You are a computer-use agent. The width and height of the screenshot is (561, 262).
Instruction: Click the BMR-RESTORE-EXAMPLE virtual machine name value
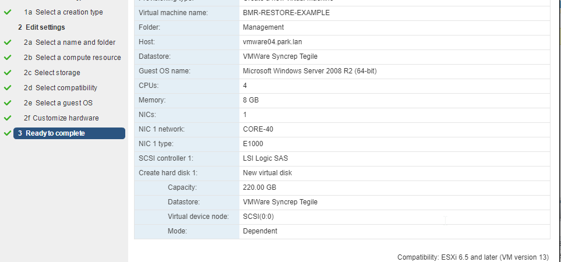(x=286, y=13)
